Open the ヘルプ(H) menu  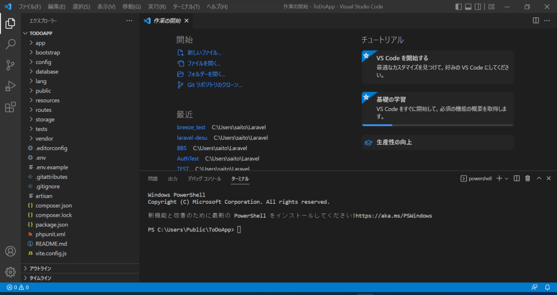(217, 7)
